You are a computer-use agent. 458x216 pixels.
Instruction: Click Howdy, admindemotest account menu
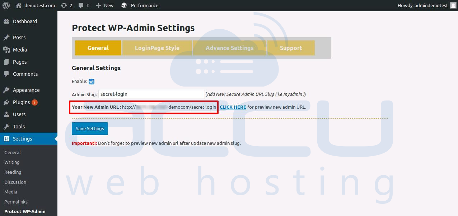pyautogui.click(x=423, y=5)
